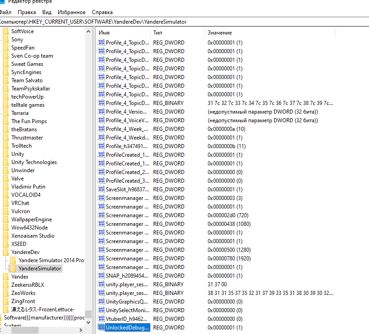
Task: Click the tree horizontal scrollbar right arrow
Action: click(x=81, y=330)
